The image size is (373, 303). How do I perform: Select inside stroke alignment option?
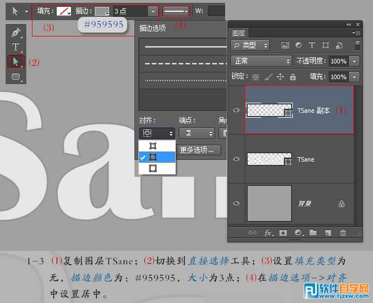point(157,146)
